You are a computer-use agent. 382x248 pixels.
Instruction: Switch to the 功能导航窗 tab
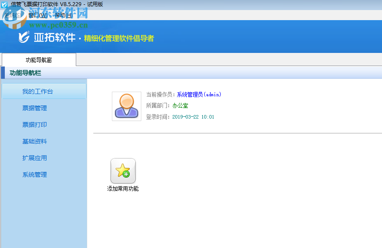39,60
